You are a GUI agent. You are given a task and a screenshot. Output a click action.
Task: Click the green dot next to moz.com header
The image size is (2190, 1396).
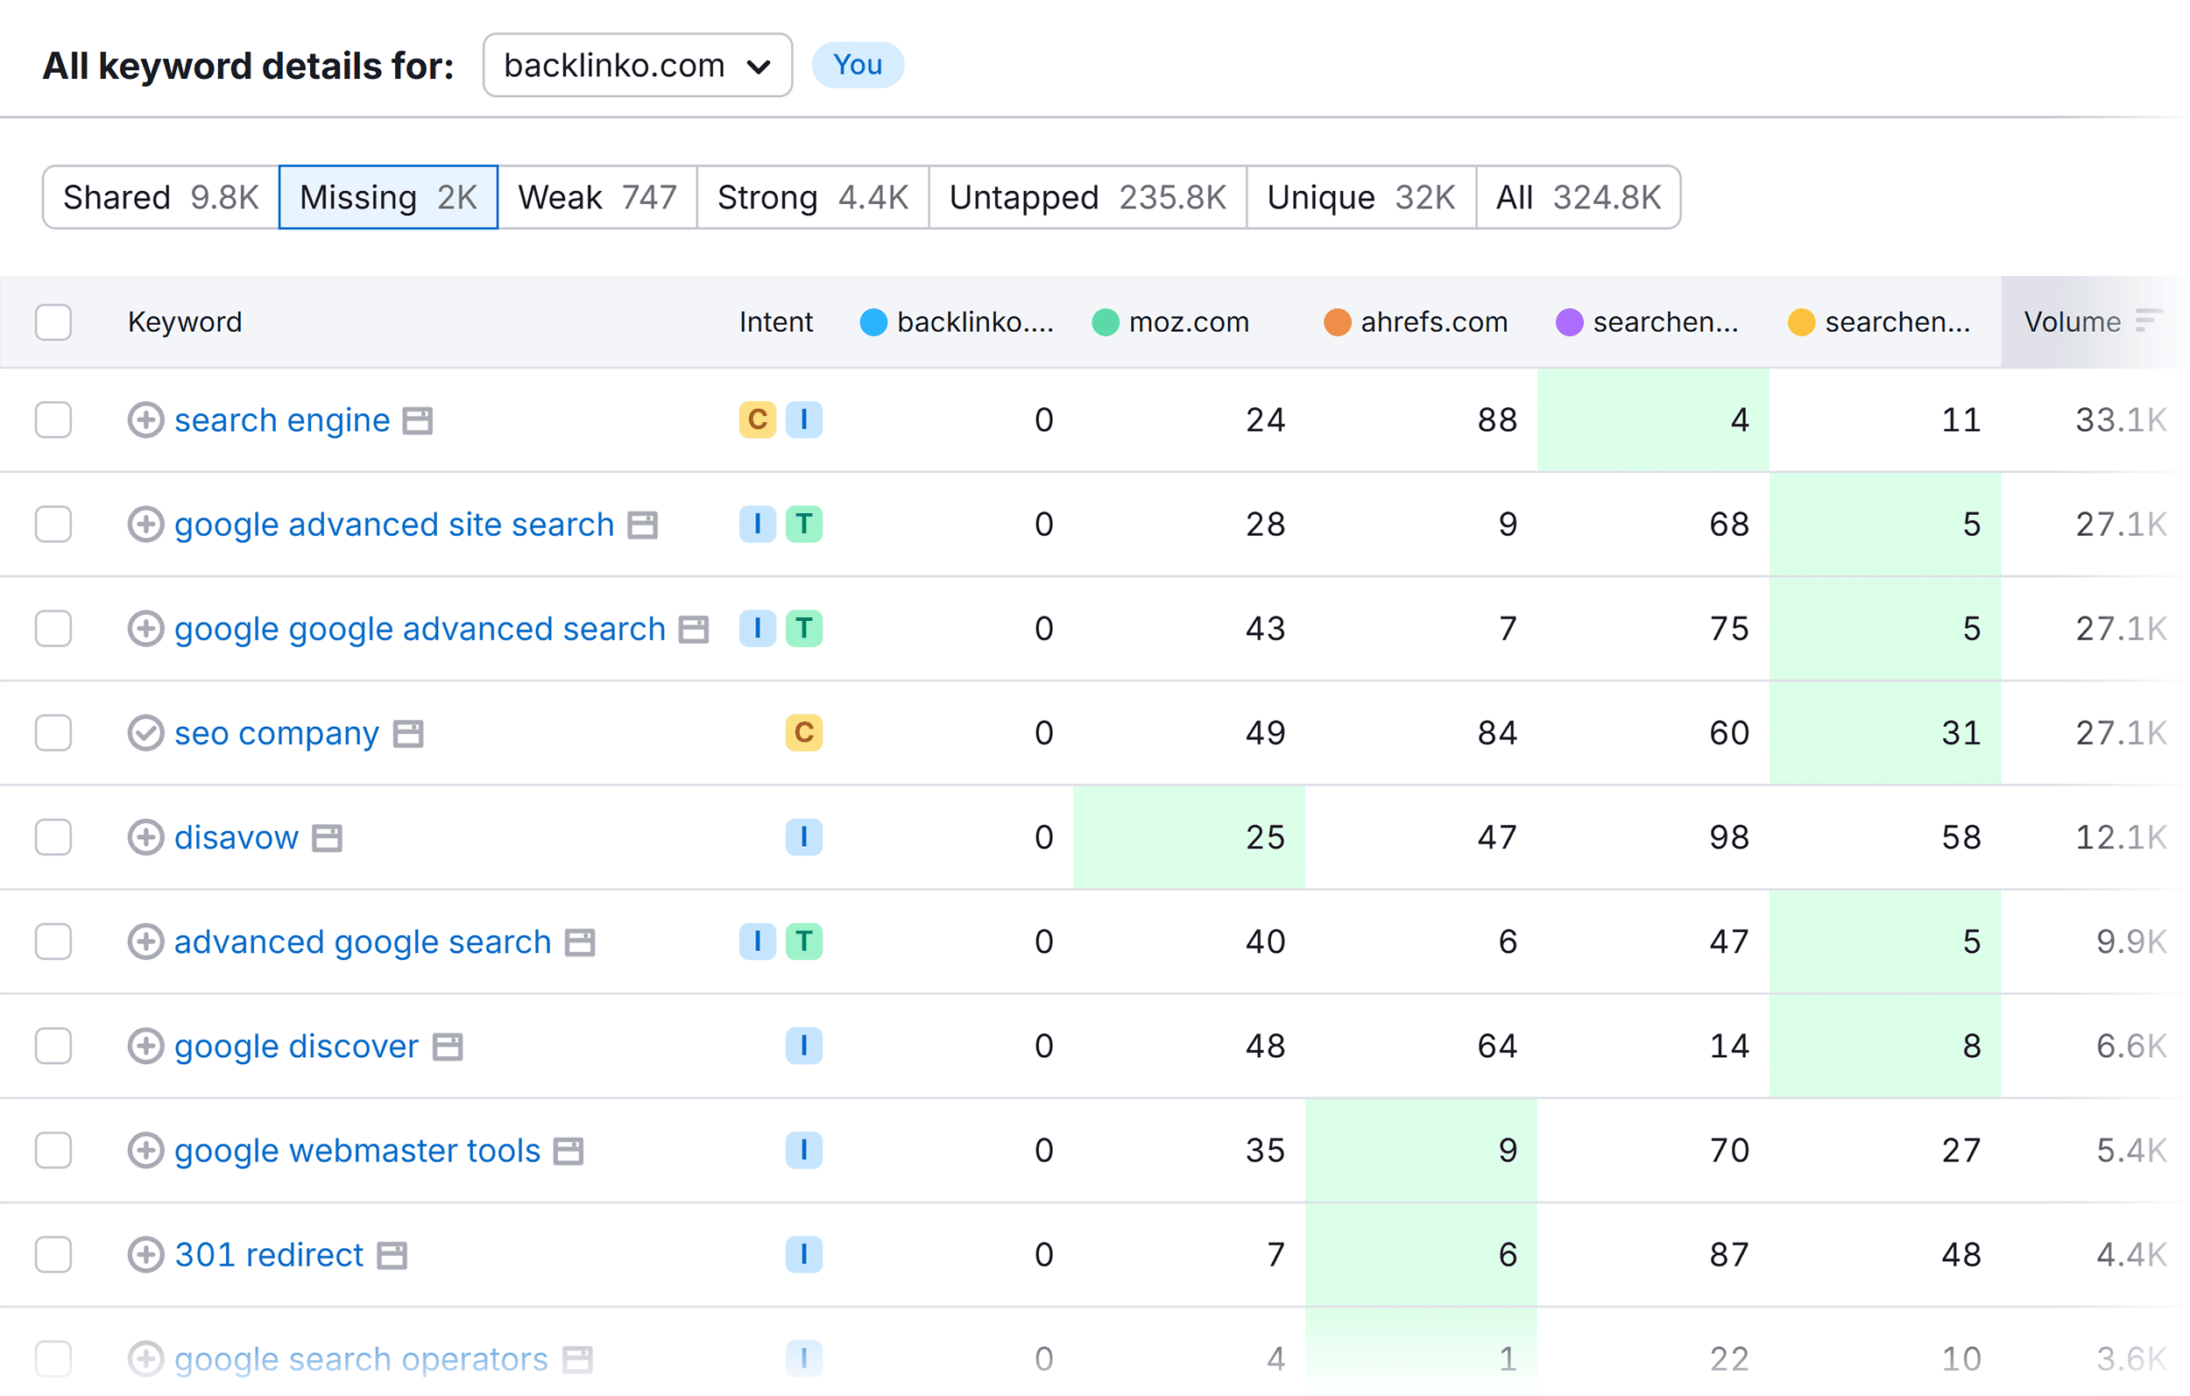(x=1105, y=322)
